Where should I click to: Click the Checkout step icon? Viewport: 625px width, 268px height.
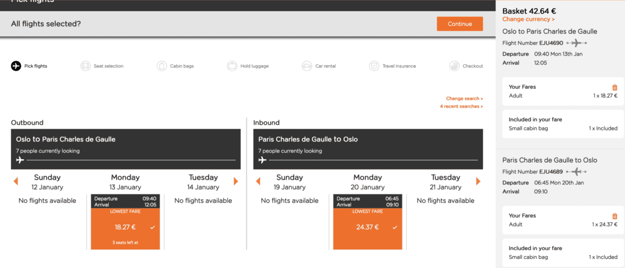point(454,66)
